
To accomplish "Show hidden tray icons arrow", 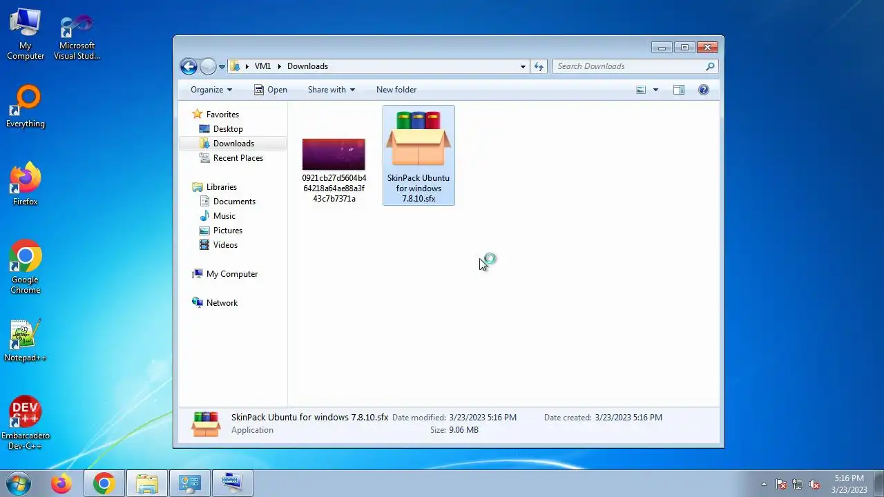I will coord(764,484).
